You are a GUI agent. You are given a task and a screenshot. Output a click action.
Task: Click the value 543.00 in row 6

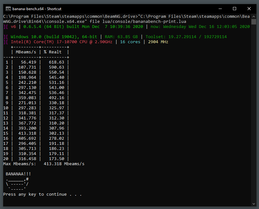click(x=57, y=88)
